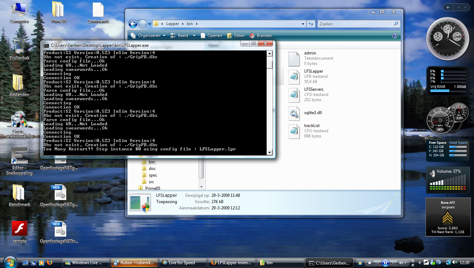Skip to previous track in taskbar player

click(x=377, y=263)
